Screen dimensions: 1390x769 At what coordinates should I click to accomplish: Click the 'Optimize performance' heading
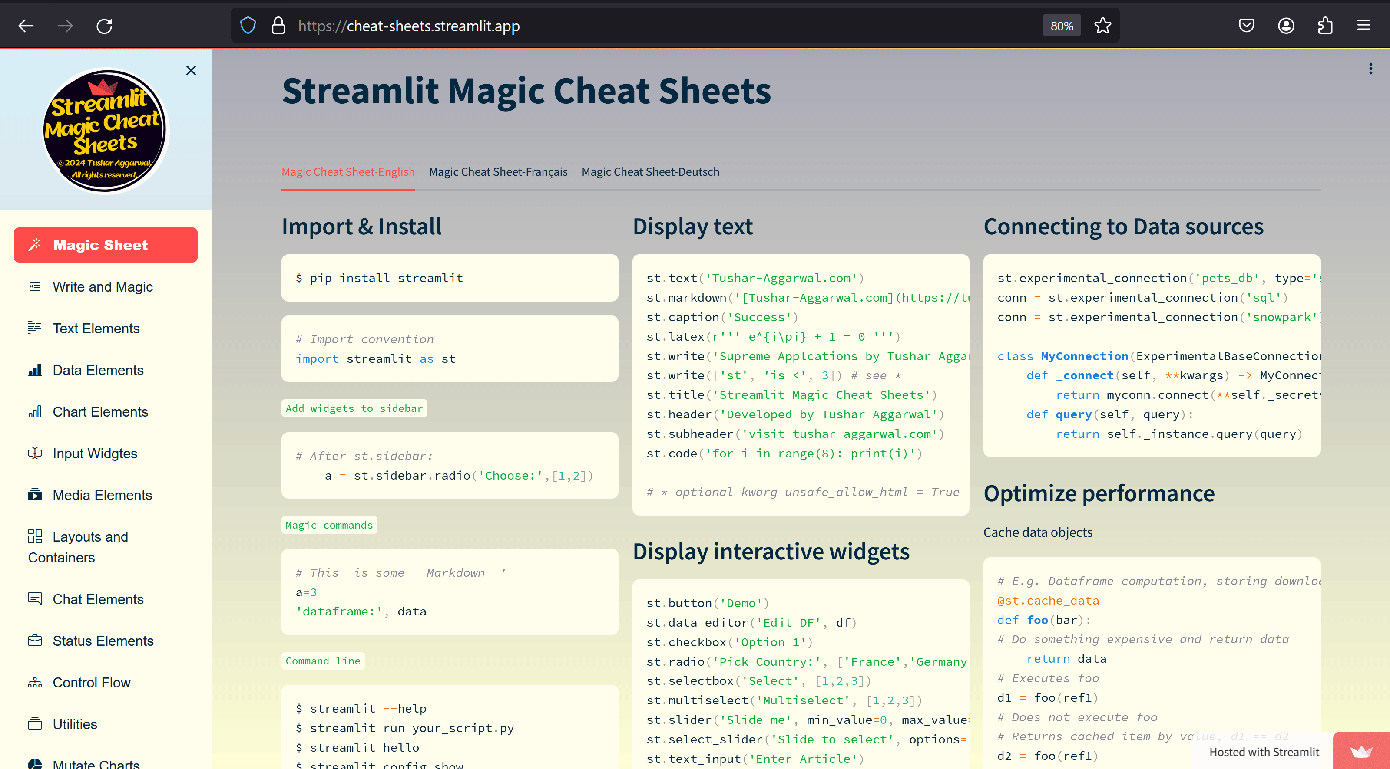[x=1099, y=493]
